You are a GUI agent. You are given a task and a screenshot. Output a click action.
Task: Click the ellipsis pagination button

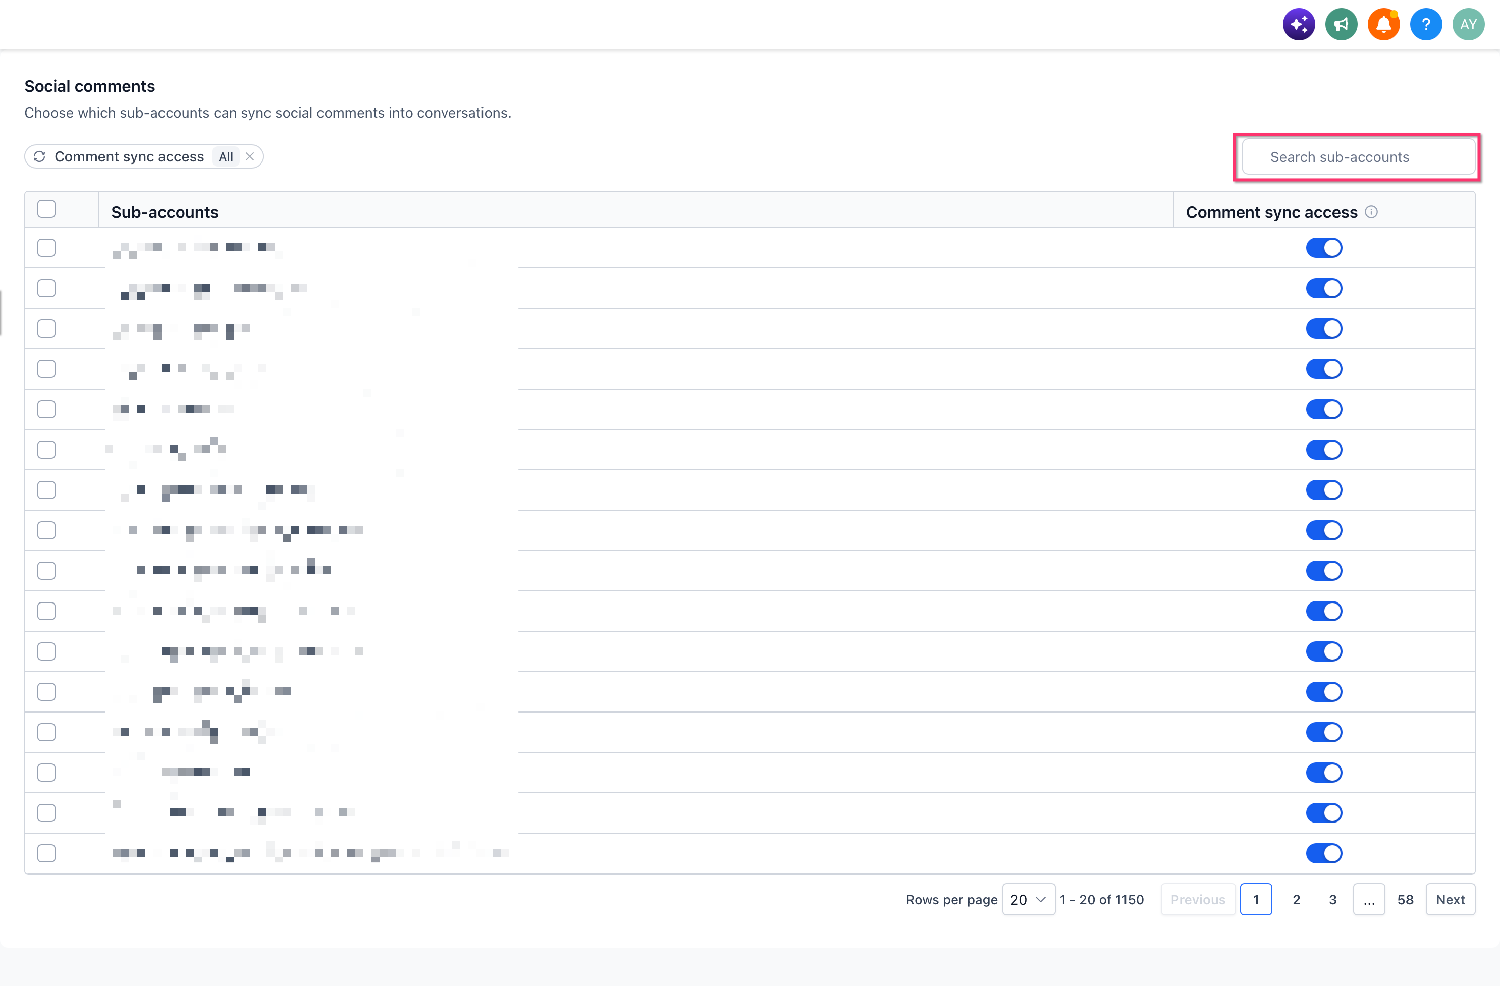1368,900
